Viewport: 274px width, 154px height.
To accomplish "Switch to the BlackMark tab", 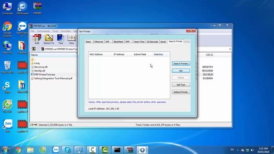I will (x=118, y=42).
